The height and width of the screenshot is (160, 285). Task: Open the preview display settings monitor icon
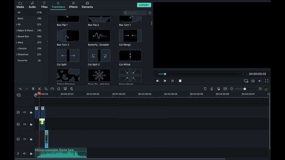click(246, 81)
